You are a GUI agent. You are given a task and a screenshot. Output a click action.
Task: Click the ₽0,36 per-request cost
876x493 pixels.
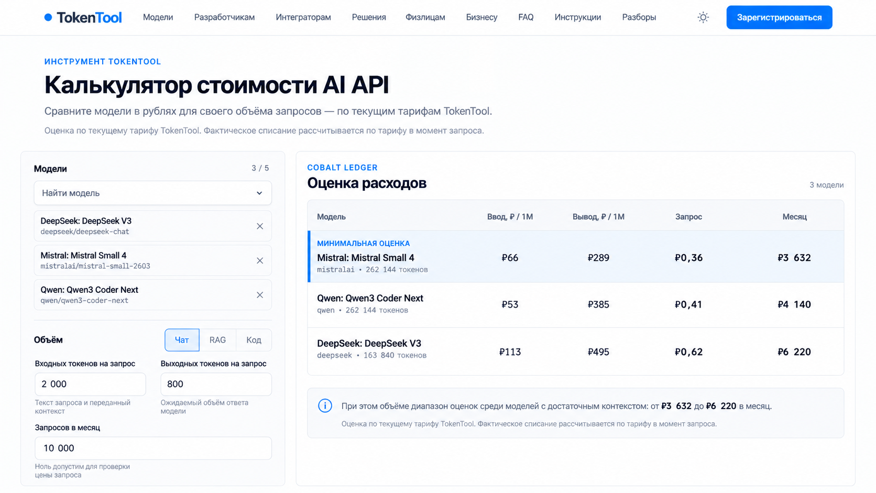[688, 258]
